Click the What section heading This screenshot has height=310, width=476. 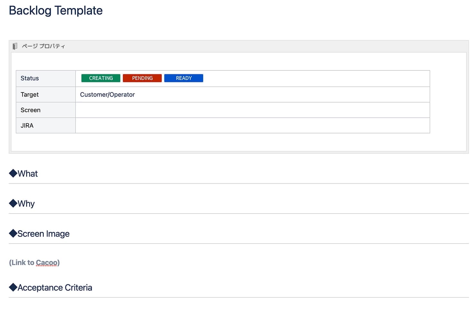[28, 174]
